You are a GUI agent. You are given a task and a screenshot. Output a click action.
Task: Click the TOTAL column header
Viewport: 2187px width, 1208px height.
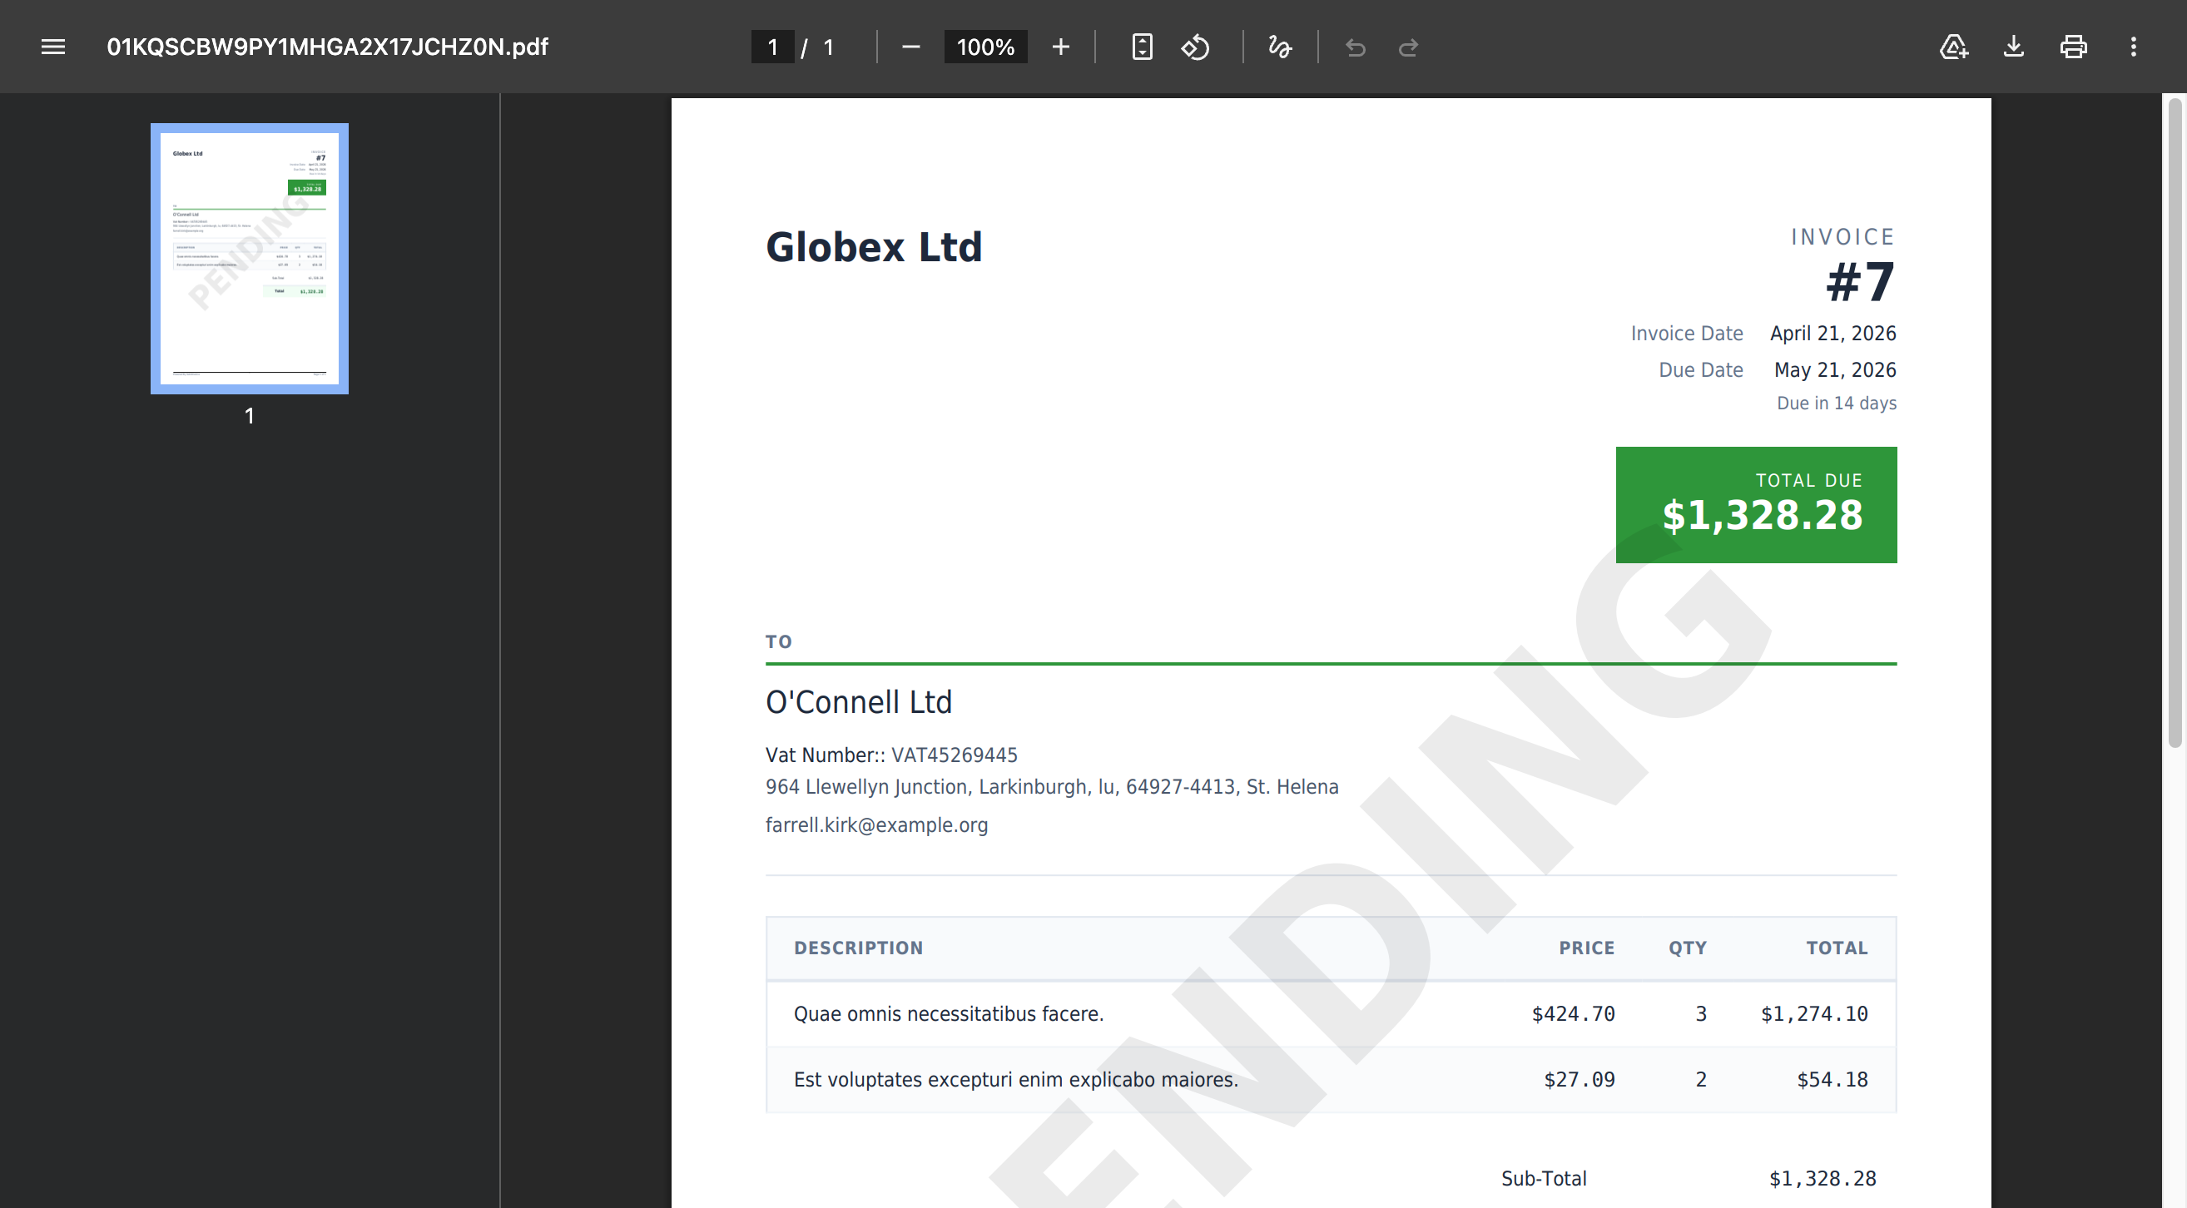click(x=1837, y=948)
